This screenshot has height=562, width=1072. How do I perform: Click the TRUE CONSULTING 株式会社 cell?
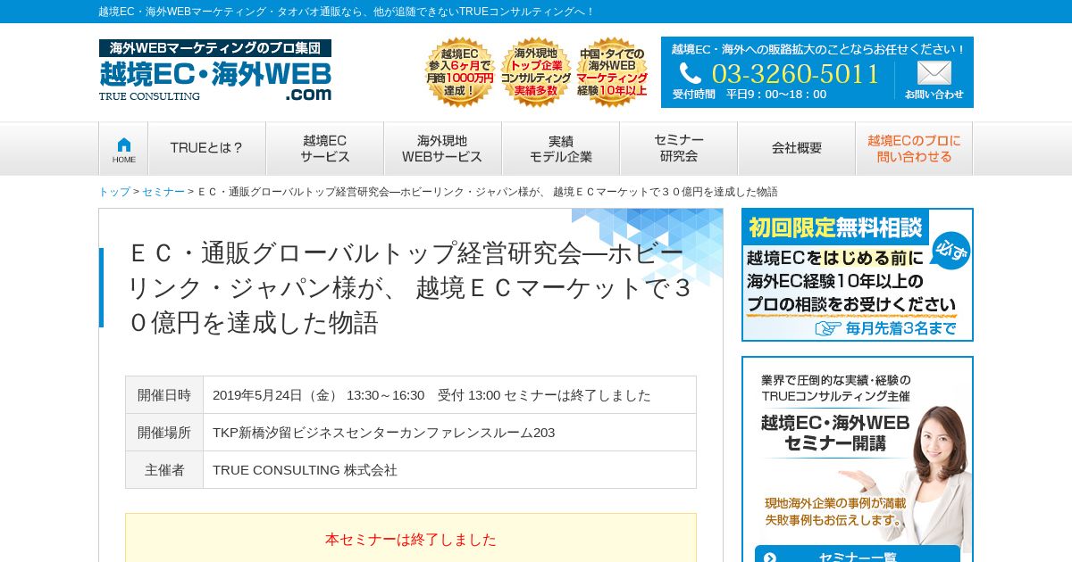[x=449, y=470]
